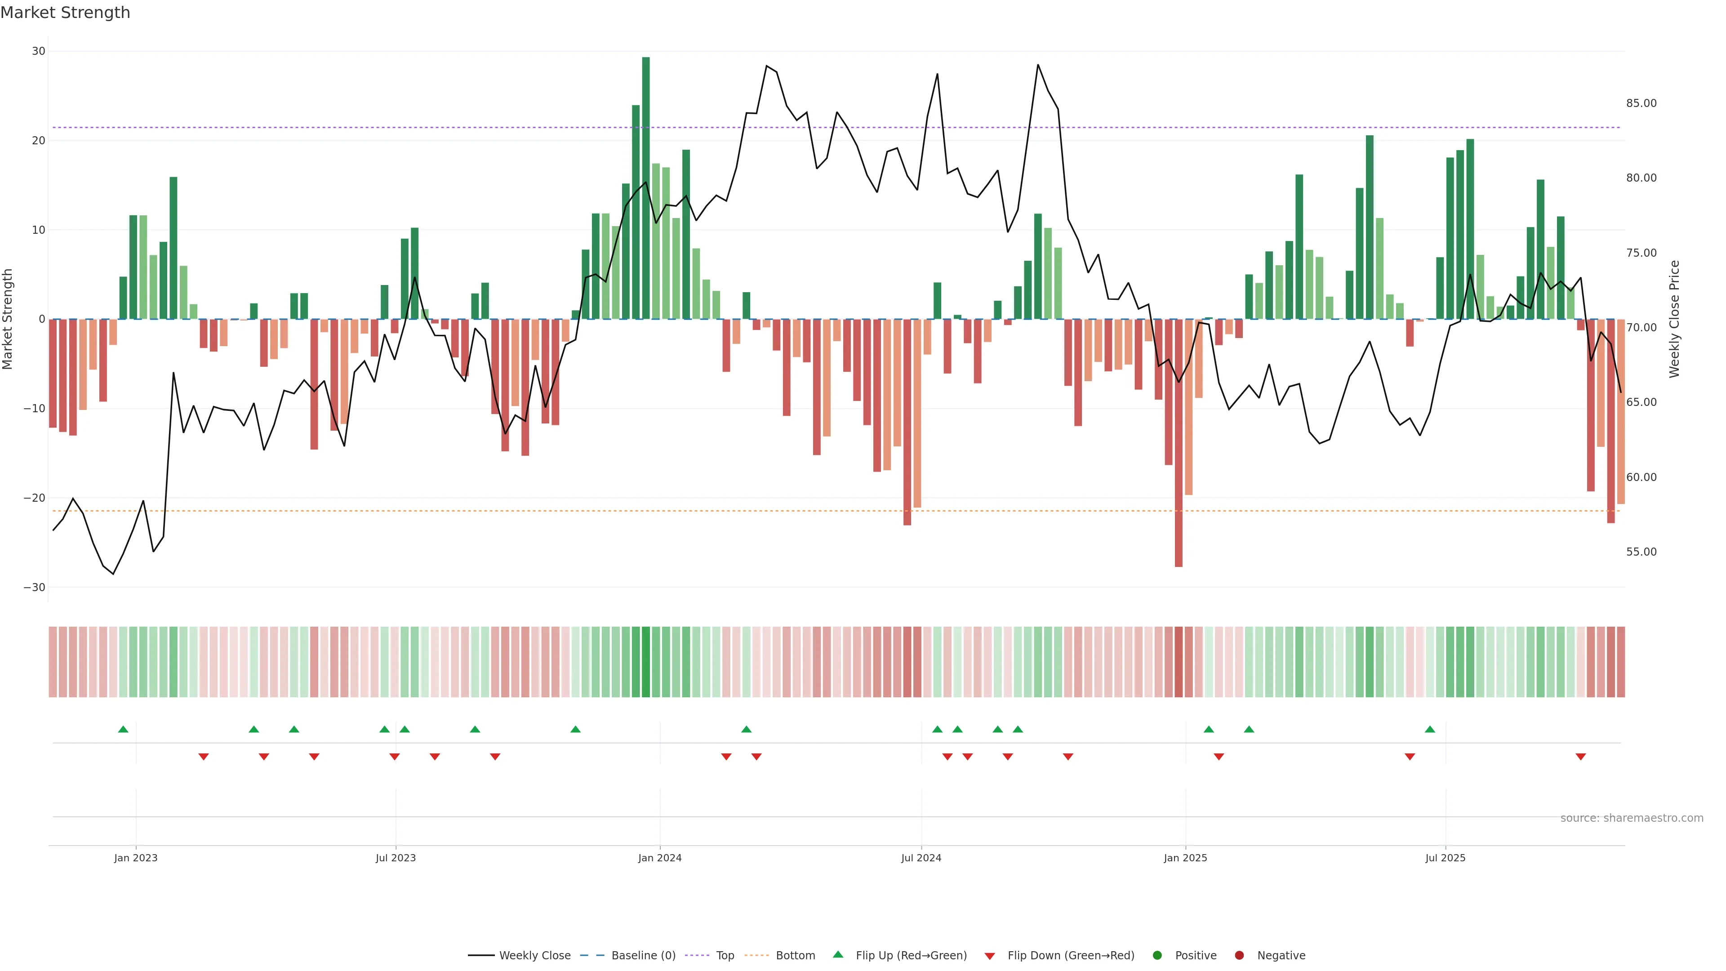Click the first green flip-up marker
This screenshot has width=1726, height=971.
(x=123, y=729)
